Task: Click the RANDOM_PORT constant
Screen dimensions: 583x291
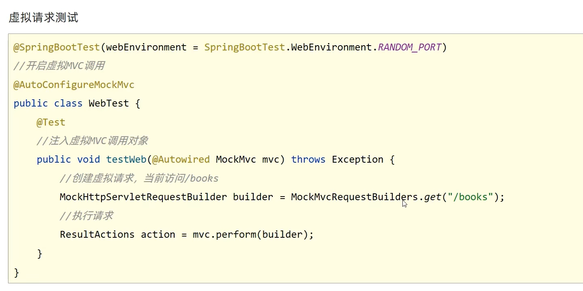Action: click(x=409, y=47)
